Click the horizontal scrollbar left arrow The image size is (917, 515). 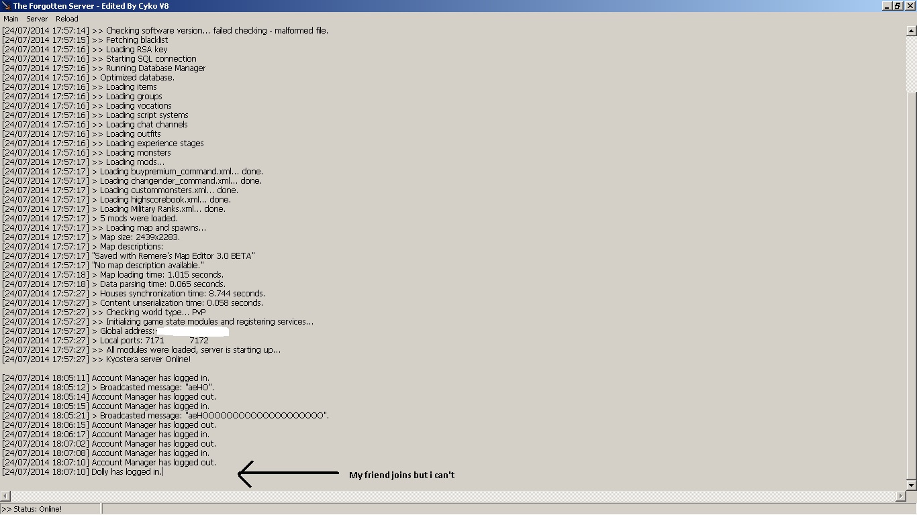[5, 496]
